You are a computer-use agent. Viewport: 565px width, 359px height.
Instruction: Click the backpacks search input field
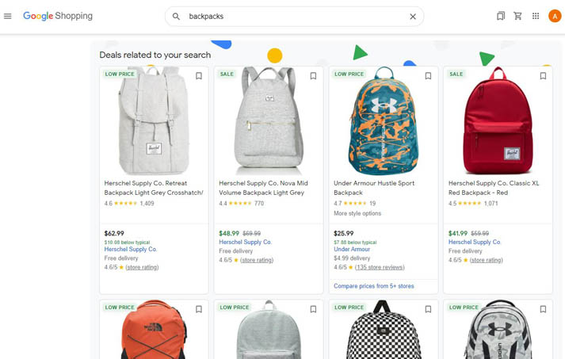point(296,16)
